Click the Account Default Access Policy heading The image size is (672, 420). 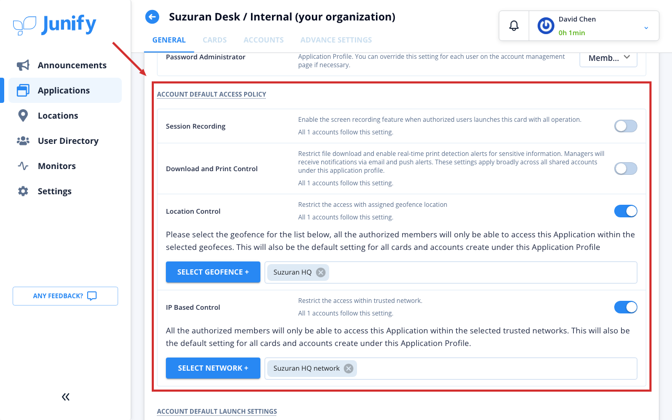pyautogui.click(x=212, y=94)
